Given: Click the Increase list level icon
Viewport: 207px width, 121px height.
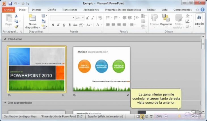Looking at the screenshot, I should point(130,18).
